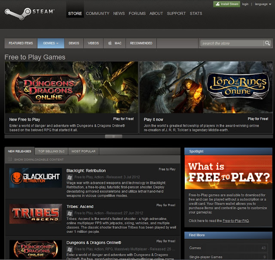Open the Store menu
Viewport: 275px width, 260px height.
point(75,13)
